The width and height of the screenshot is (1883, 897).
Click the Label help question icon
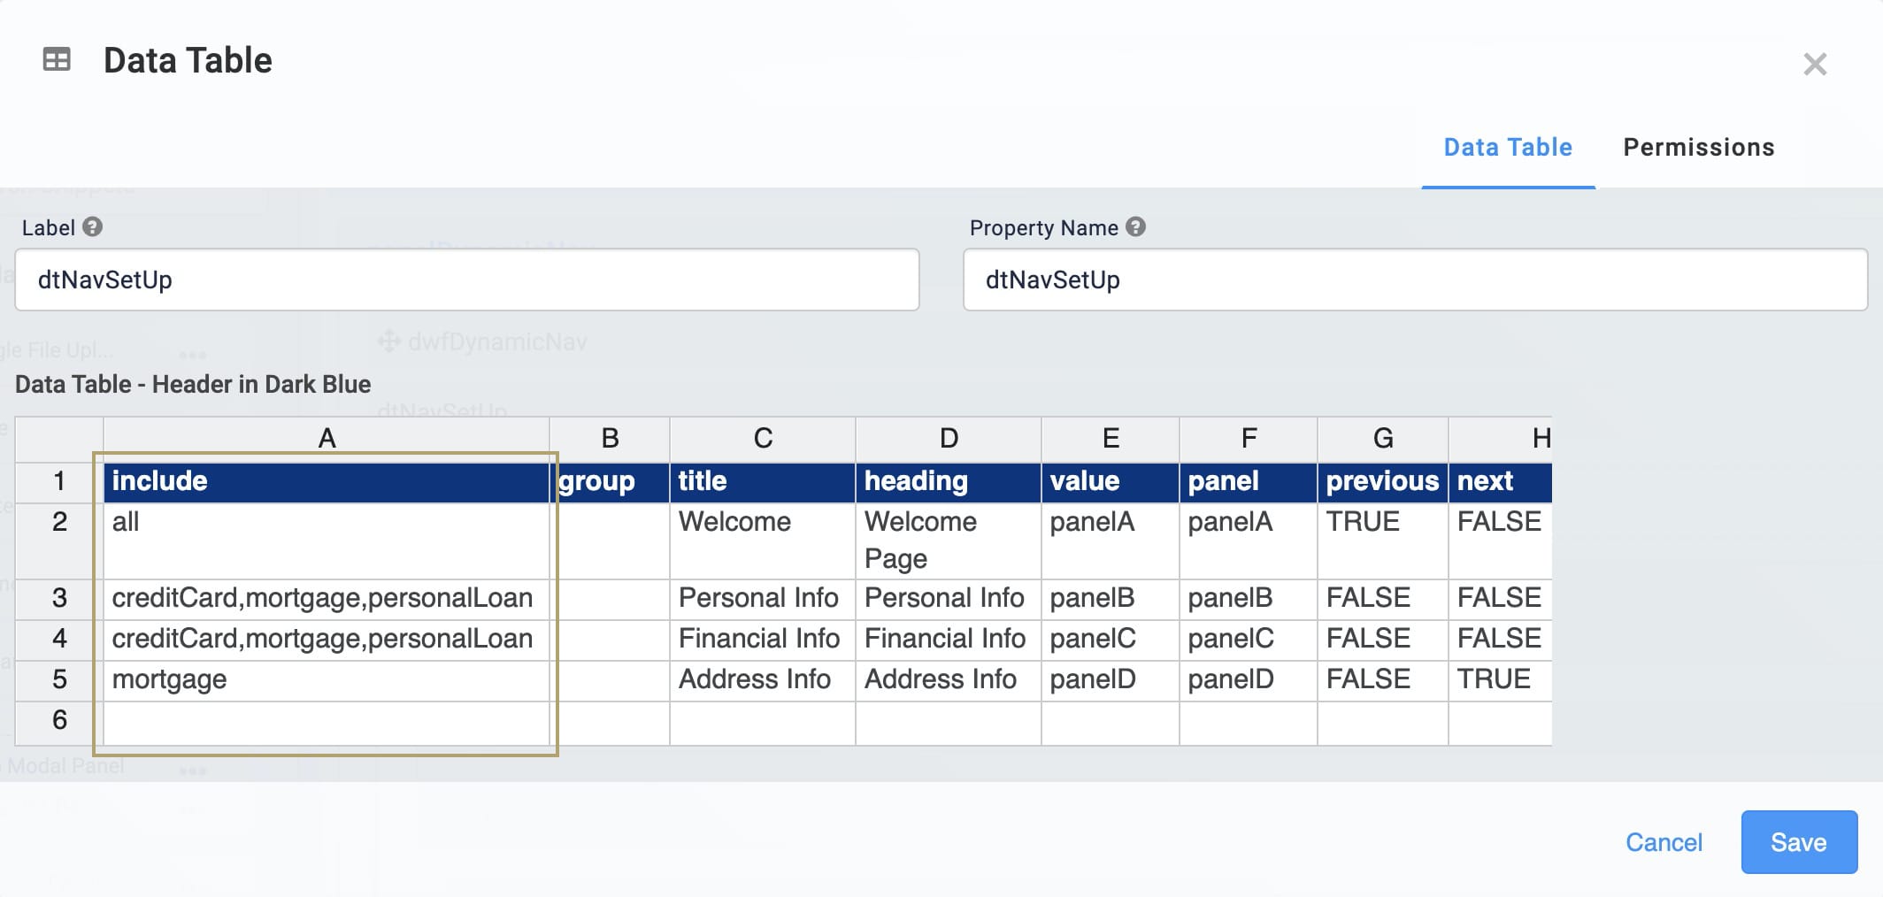point(92,227)
